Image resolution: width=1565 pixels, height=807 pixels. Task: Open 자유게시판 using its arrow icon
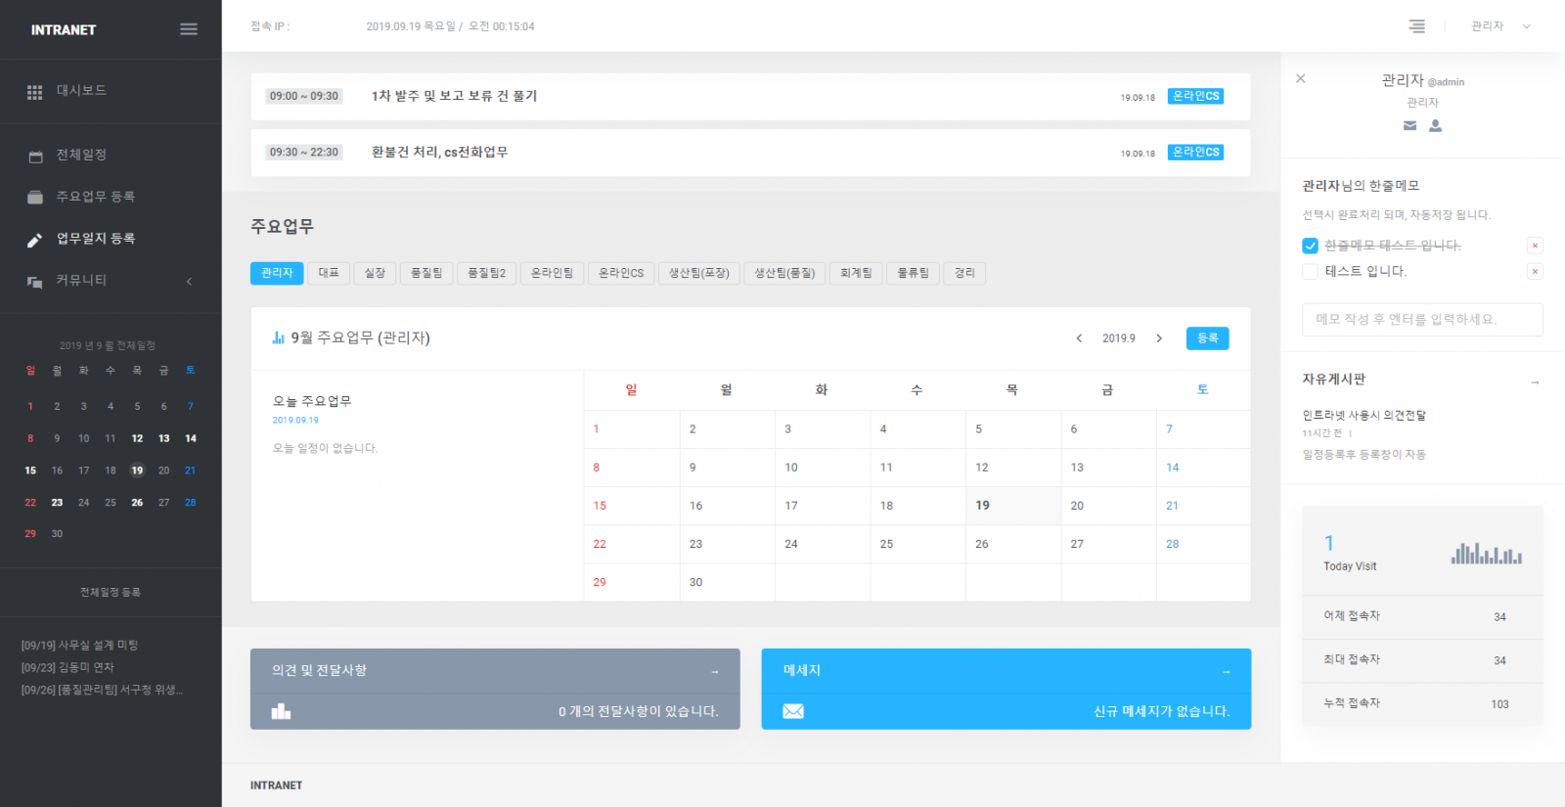(x=1535, y=381)
